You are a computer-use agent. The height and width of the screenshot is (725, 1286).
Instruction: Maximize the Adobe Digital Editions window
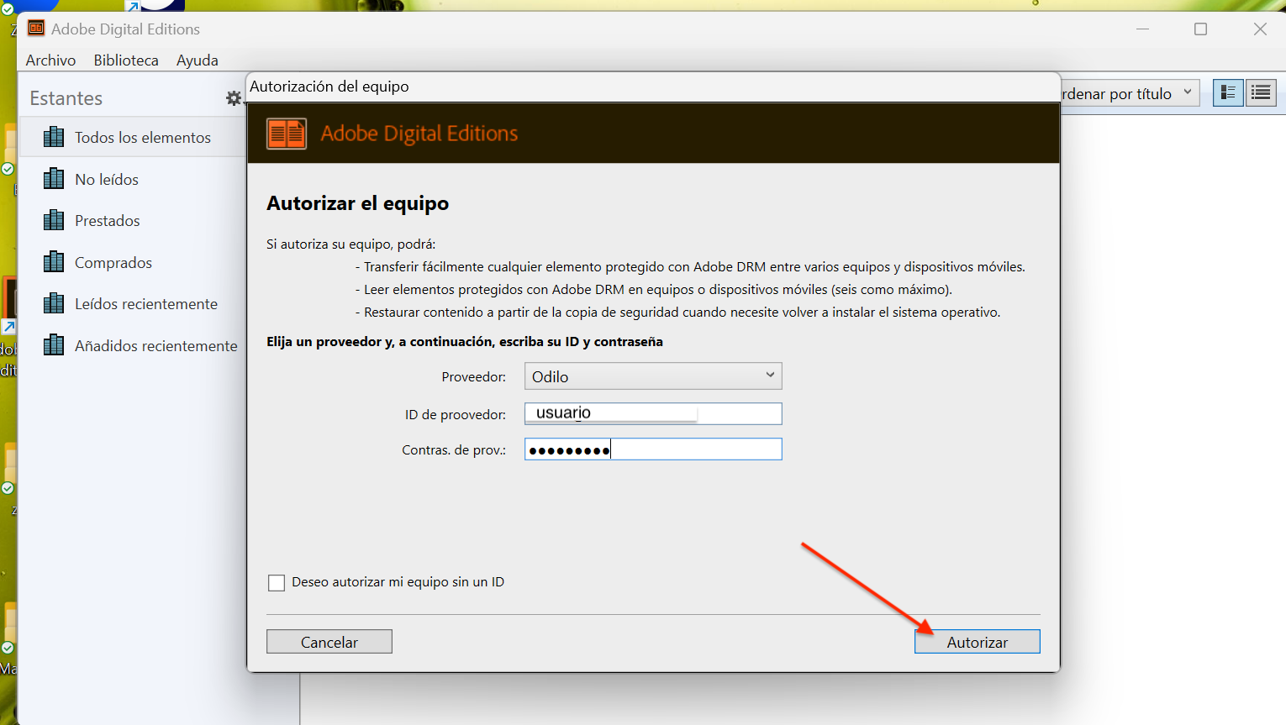1200,29
